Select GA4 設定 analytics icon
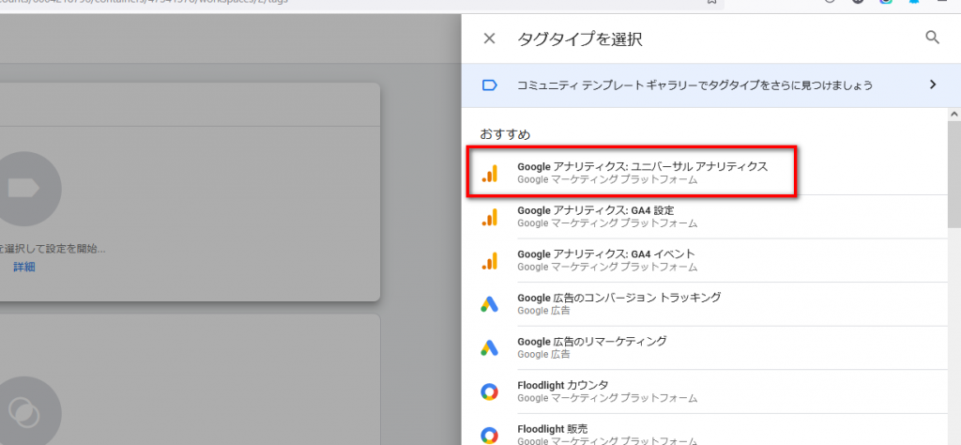Screen dimensions: 961x445 coord(489,217)
